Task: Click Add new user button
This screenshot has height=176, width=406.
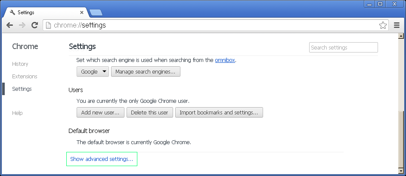Action: (101, 113)
